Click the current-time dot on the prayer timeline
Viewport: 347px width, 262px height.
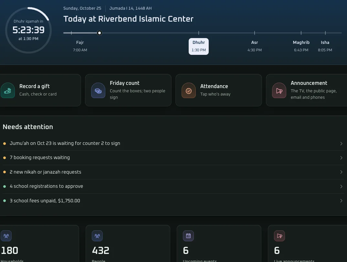pyautogui.click(x=100, y=33)
